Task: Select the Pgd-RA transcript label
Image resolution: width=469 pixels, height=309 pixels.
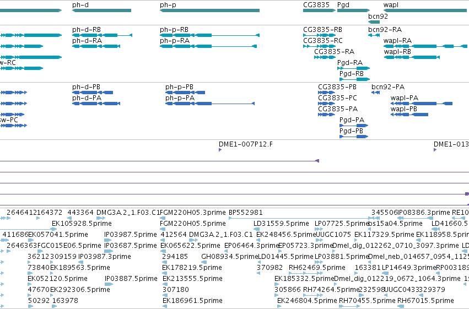Action: 350,63
